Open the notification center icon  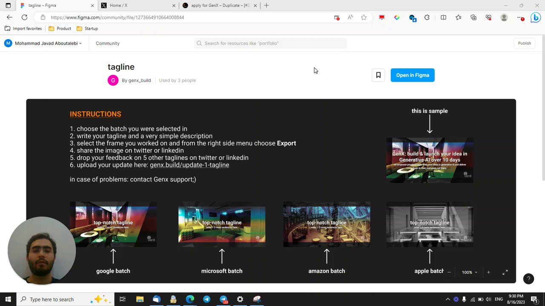[x=534, y=299]
